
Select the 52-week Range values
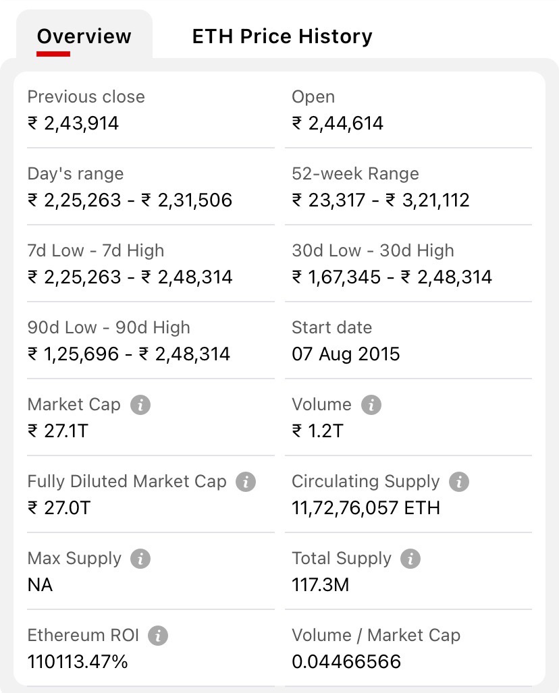click(x=380, y=200)
